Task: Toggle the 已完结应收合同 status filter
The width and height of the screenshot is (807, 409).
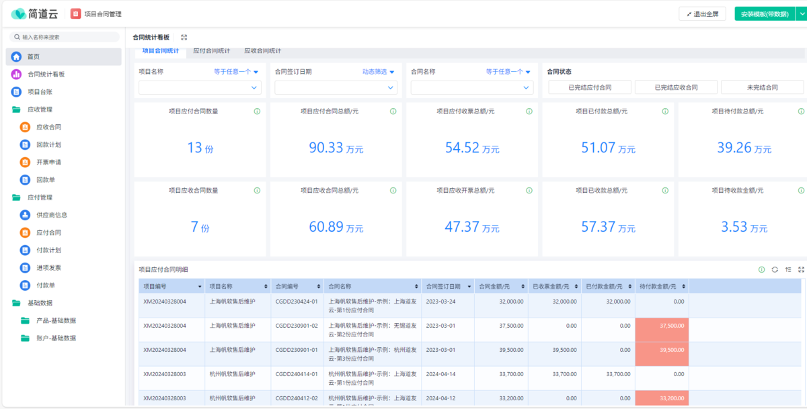Action: tap(676, 87)
